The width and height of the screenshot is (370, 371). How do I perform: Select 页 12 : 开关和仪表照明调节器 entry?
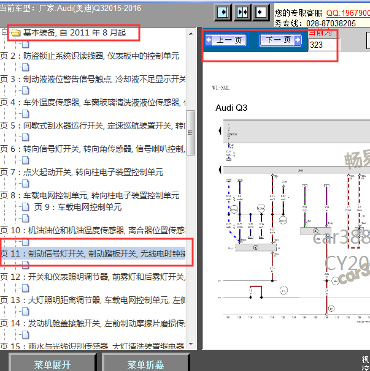click(93, 277)
